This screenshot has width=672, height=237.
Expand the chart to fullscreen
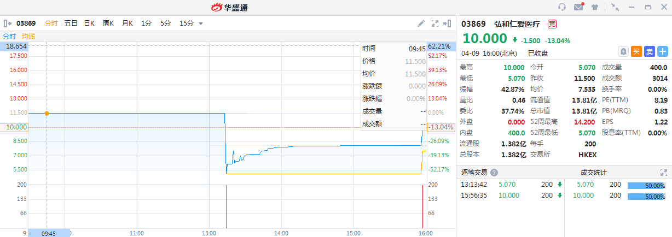435,23
